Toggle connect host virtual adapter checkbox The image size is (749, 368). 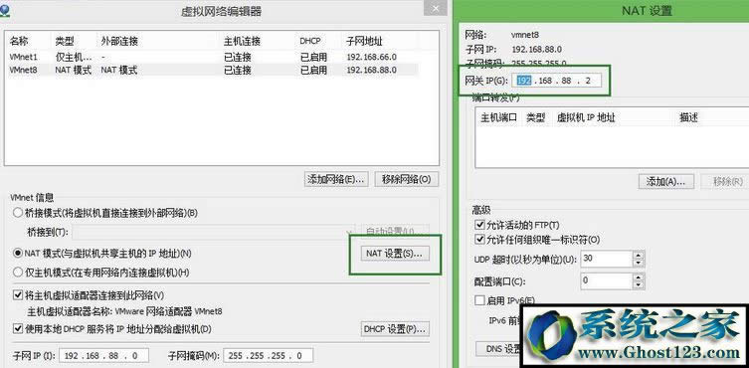click(x=18, y=295)
